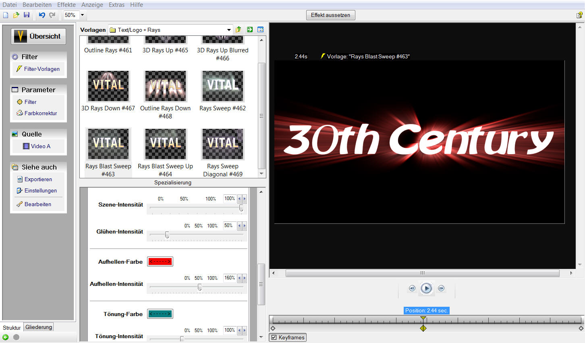Click help icon at top right corner

(x=579, y=15)
